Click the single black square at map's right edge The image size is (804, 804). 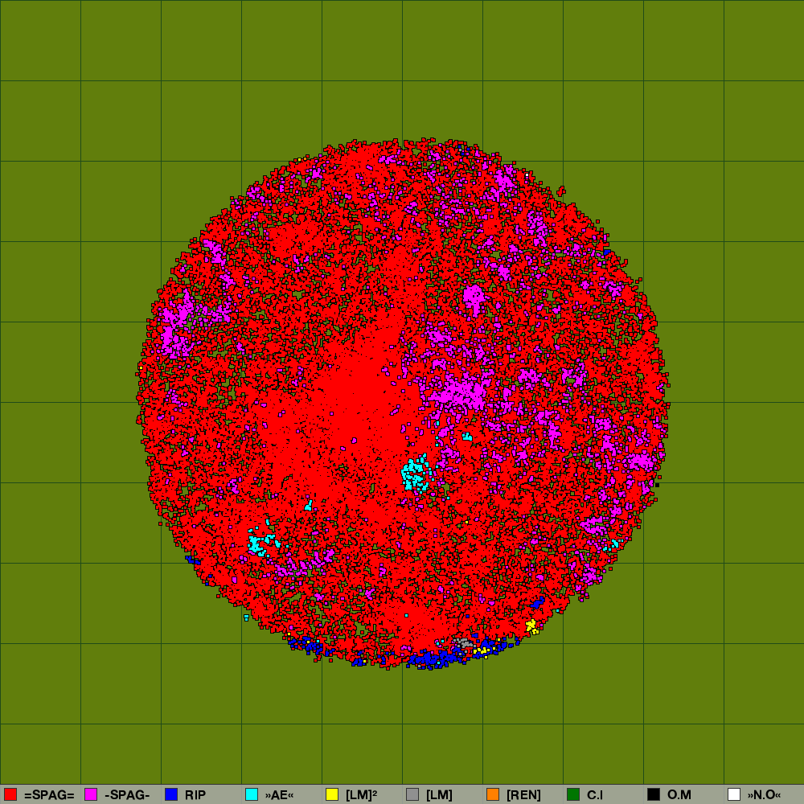(x=658, y=485)
